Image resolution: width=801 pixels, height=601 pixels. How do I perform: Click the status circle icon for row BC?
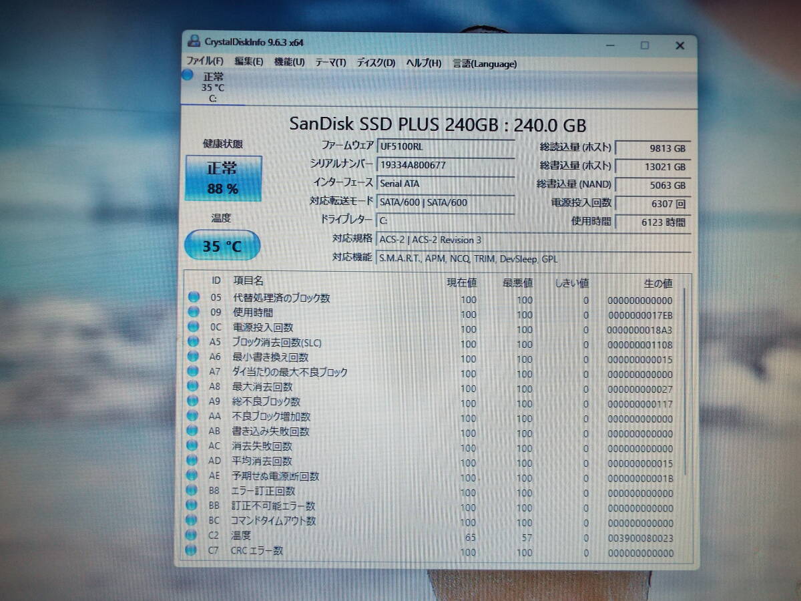pos(193,520)
